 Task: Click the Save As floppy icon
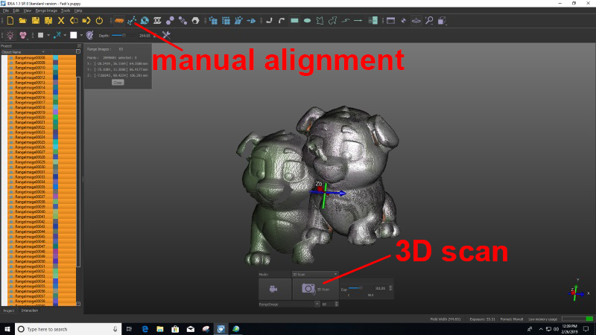(48, 21)
